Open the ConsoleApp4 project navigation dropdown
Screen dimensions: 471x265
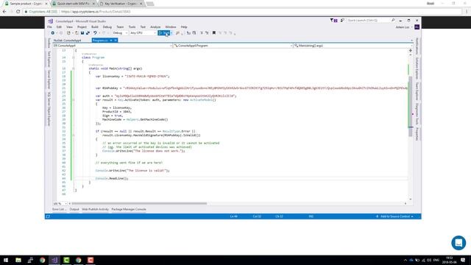click(113, 46)
